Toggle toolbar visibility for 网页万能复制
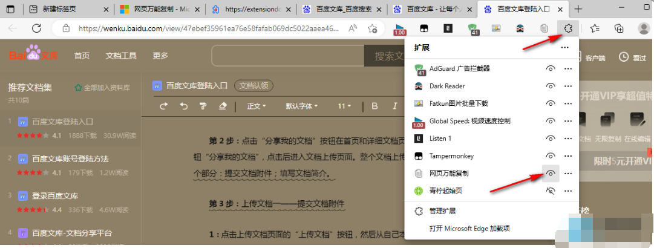The image size is (654, 248). coord(550,174)
